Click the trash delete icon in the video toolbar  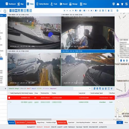tap(109, 11)
